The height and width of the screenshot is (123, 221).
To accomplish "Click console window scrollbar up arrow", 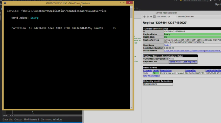I will tap(131, 7).
